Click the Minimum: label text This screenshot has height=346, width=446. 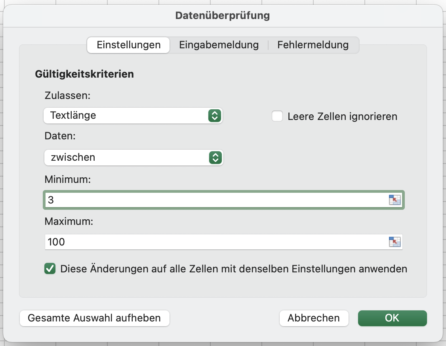coord(68,180)
